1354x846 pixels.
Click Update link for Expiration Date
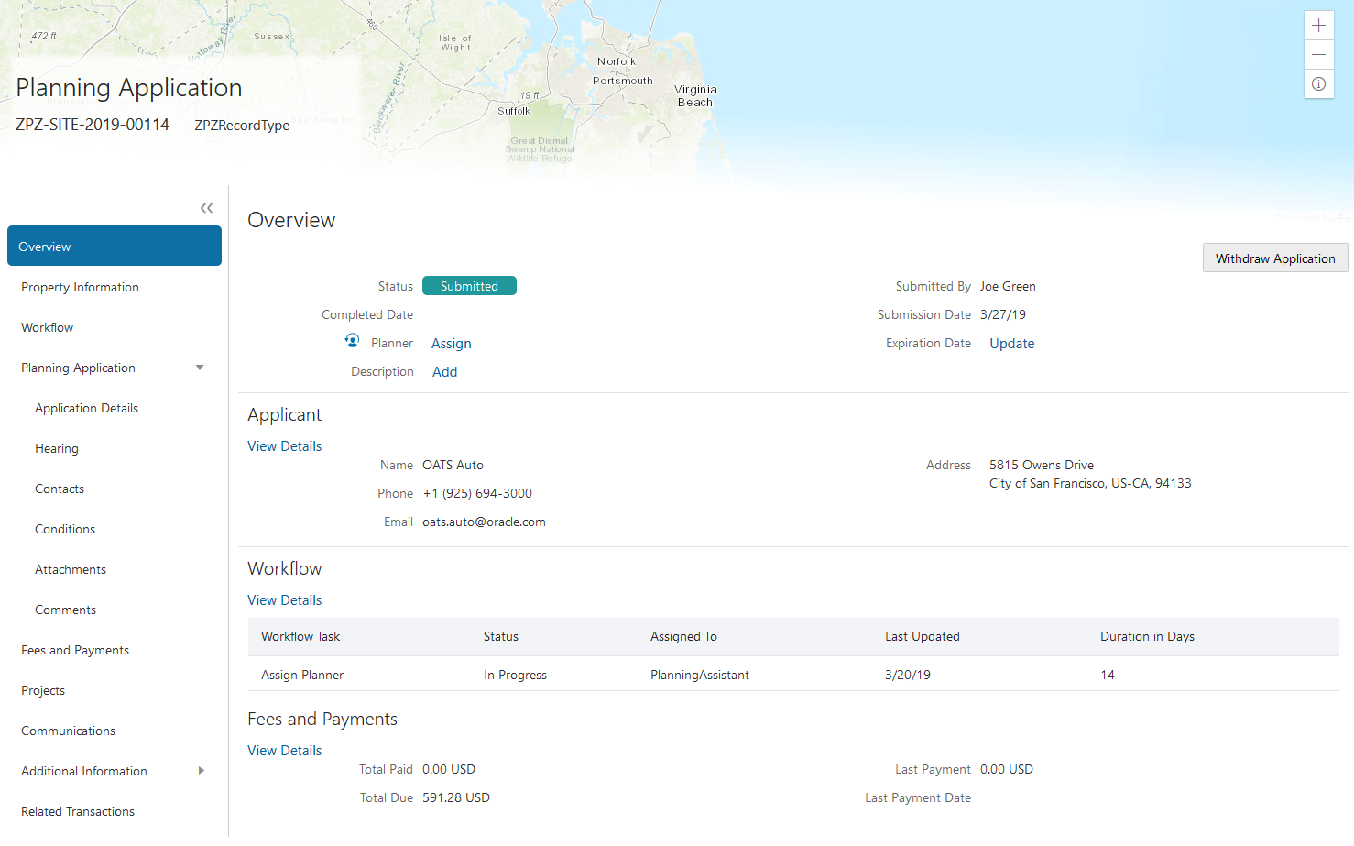(x=1011, y=343)
